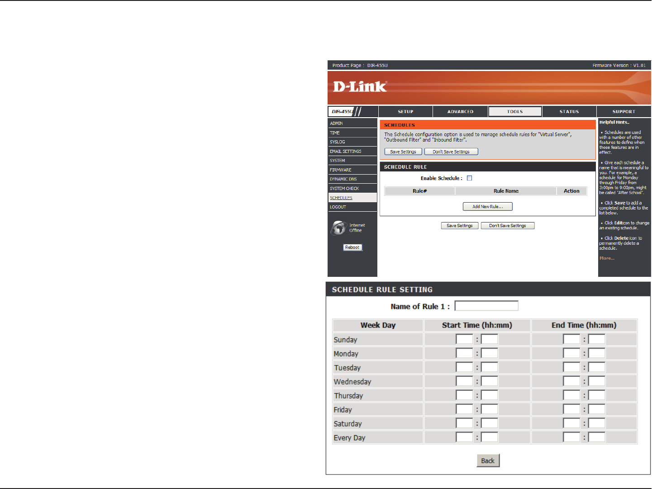The height and width of the screenshot is (489, 652).
Task: Click Monday start time hour field
Action: tap(464, 353)
